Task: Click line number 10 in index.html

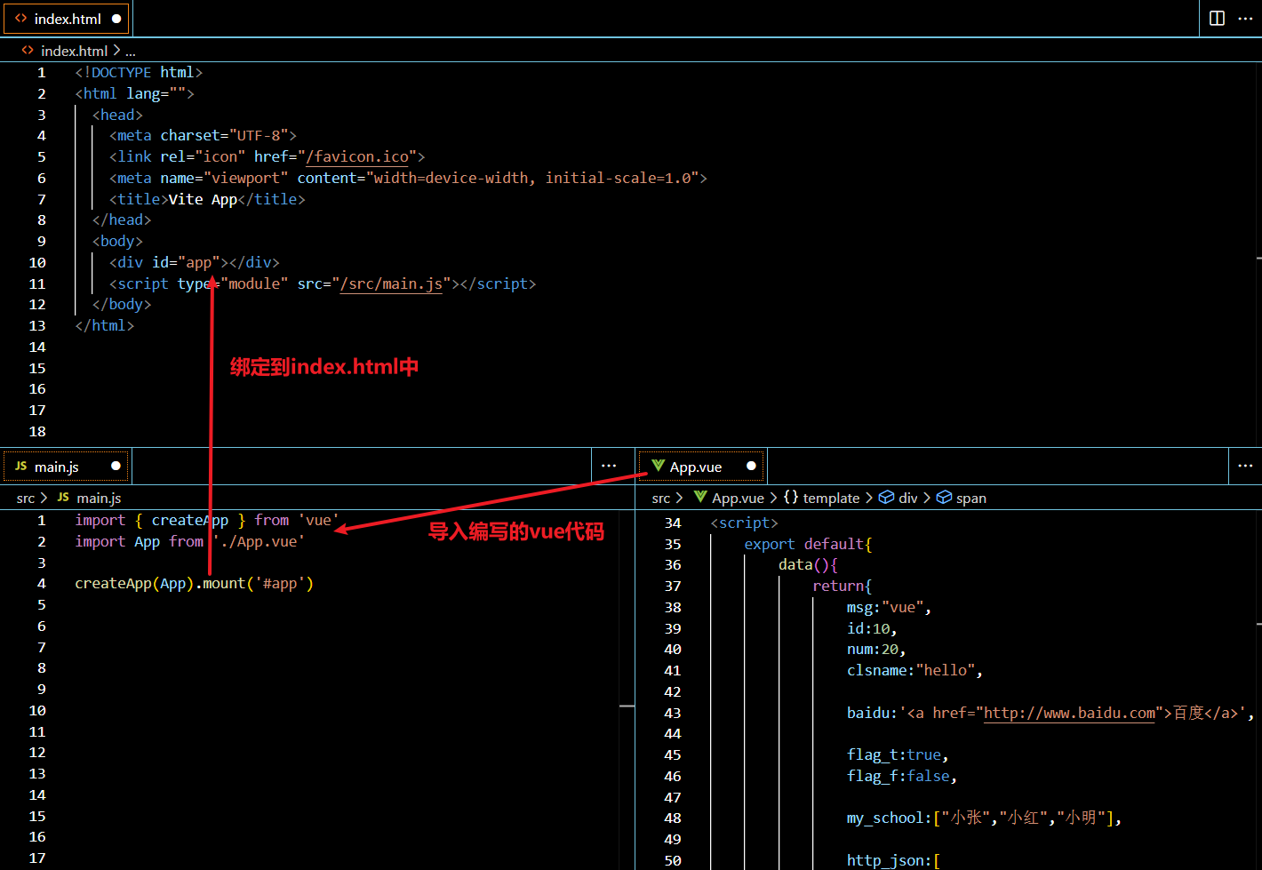Action: coord(37,262)
